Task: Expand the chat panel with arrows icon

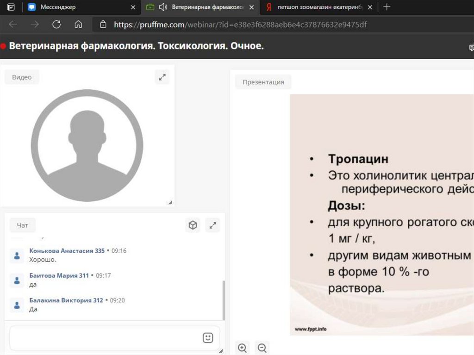Action: (x=212, y=225)
